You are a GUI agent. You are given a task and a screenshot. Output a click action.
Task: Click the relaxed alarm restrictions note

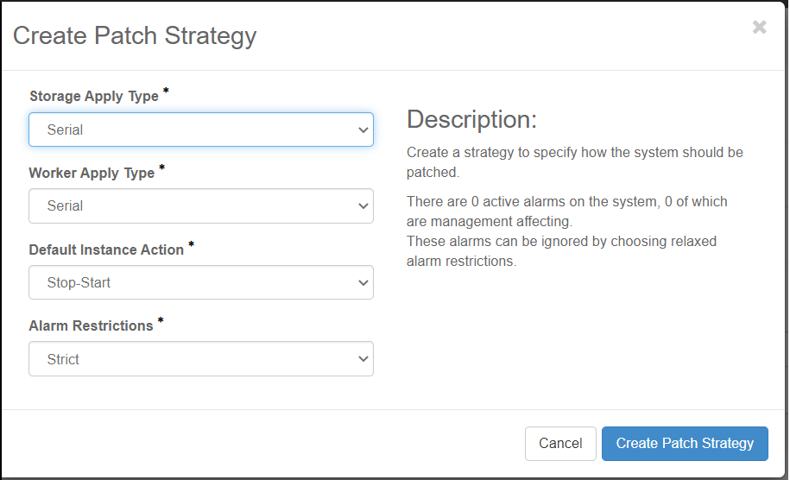point(561,251)
